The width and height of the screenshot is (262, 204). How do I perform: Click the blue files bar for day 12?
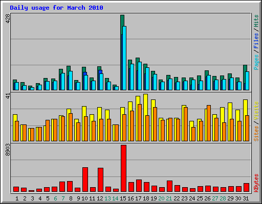[x=100, y=72]
